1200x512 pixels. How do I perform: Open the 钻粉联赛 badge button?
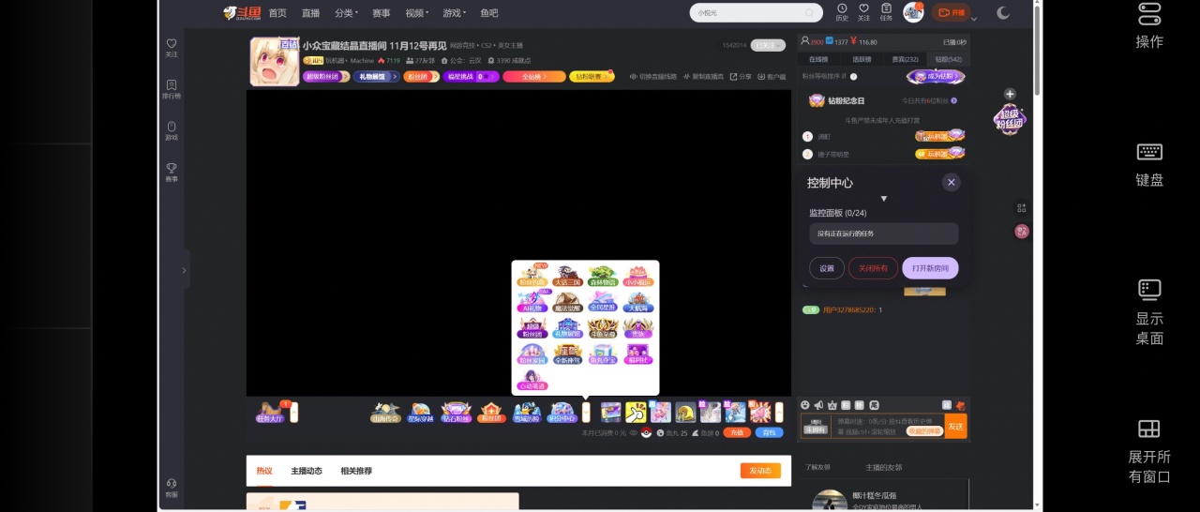[x=592, y=77]
